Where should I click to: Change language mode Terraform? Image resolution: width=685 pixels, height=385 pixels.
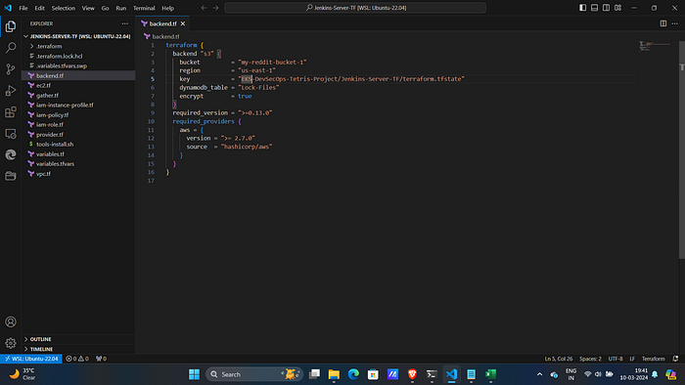click(x=653, y=359)
